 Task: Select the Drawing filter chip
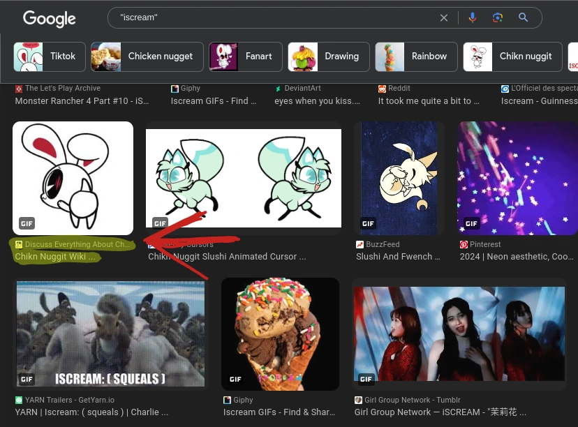[329, 57]
